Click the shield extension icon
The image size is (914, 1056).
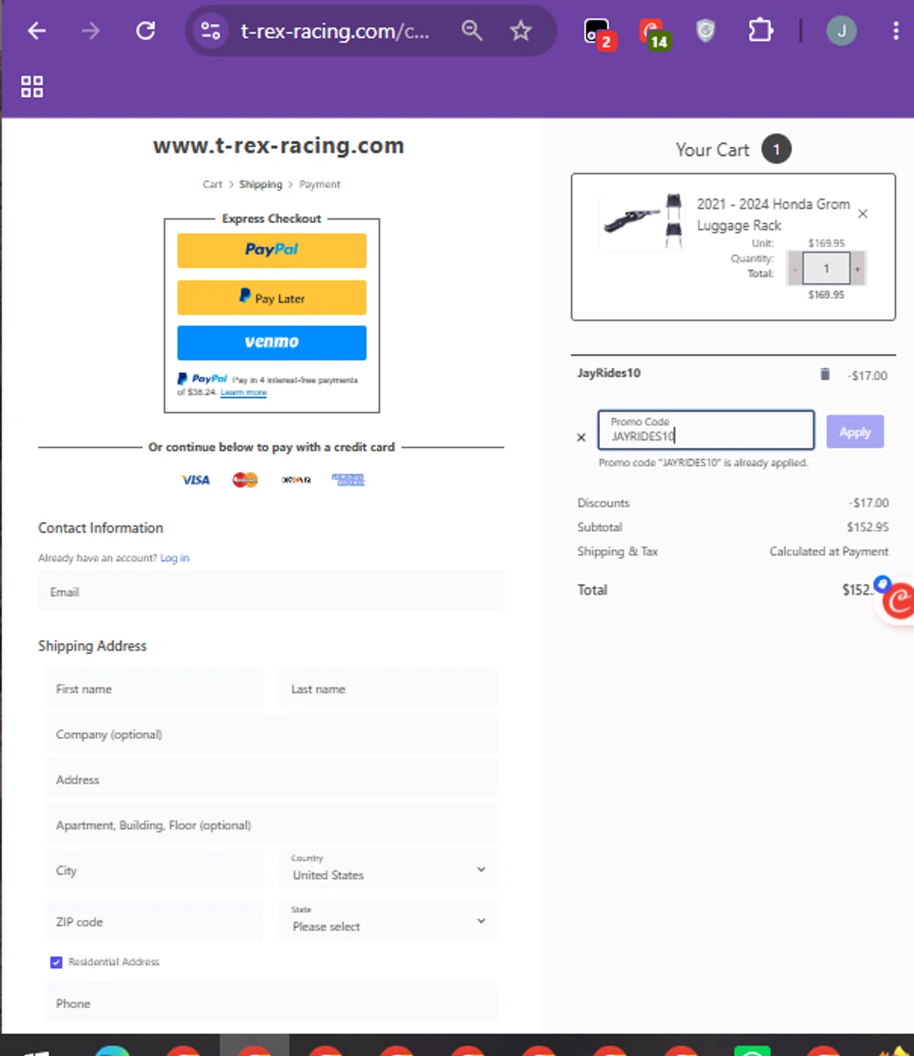pos(706,31)
